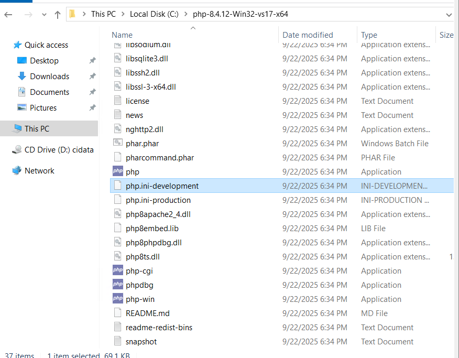The width and height of the screenshot is (459, 358).
Task: Click the pin icon beside Downloads
Action: coord(93,77)
